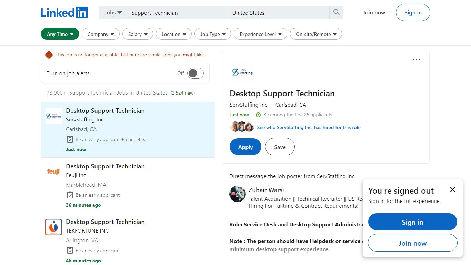Click the '(2,524 new)' text
This screenshot has height=265, width=471.
tap(183, 93)
